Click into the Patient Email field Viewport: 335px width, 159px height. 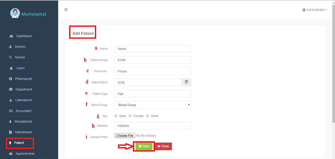[x=153, y=60]
